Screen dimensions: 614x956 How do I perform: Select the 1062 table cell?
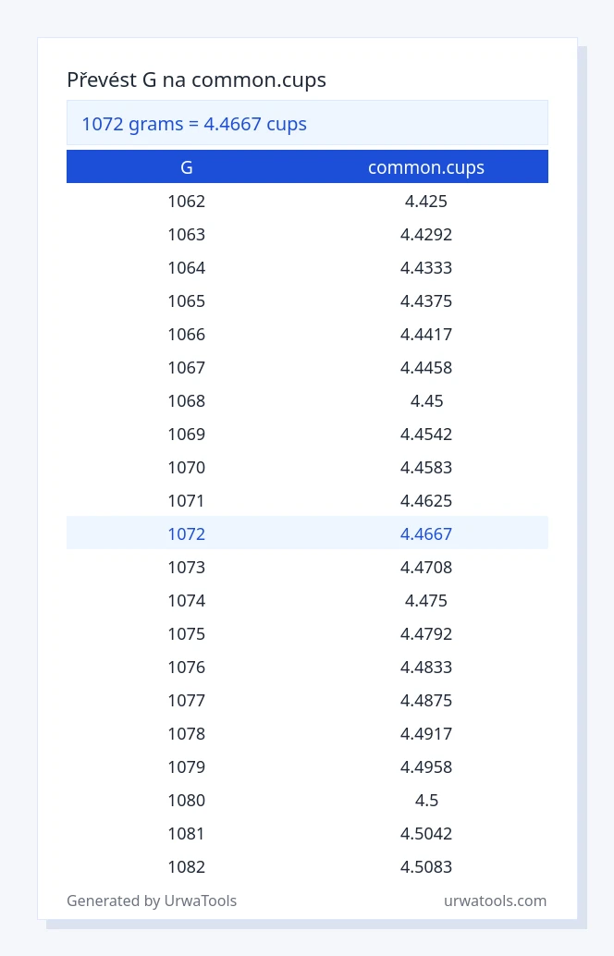187,202
